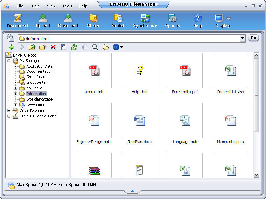Collapse the My Storage node
This screenshot has height=199, width=266.
[9, 61]
